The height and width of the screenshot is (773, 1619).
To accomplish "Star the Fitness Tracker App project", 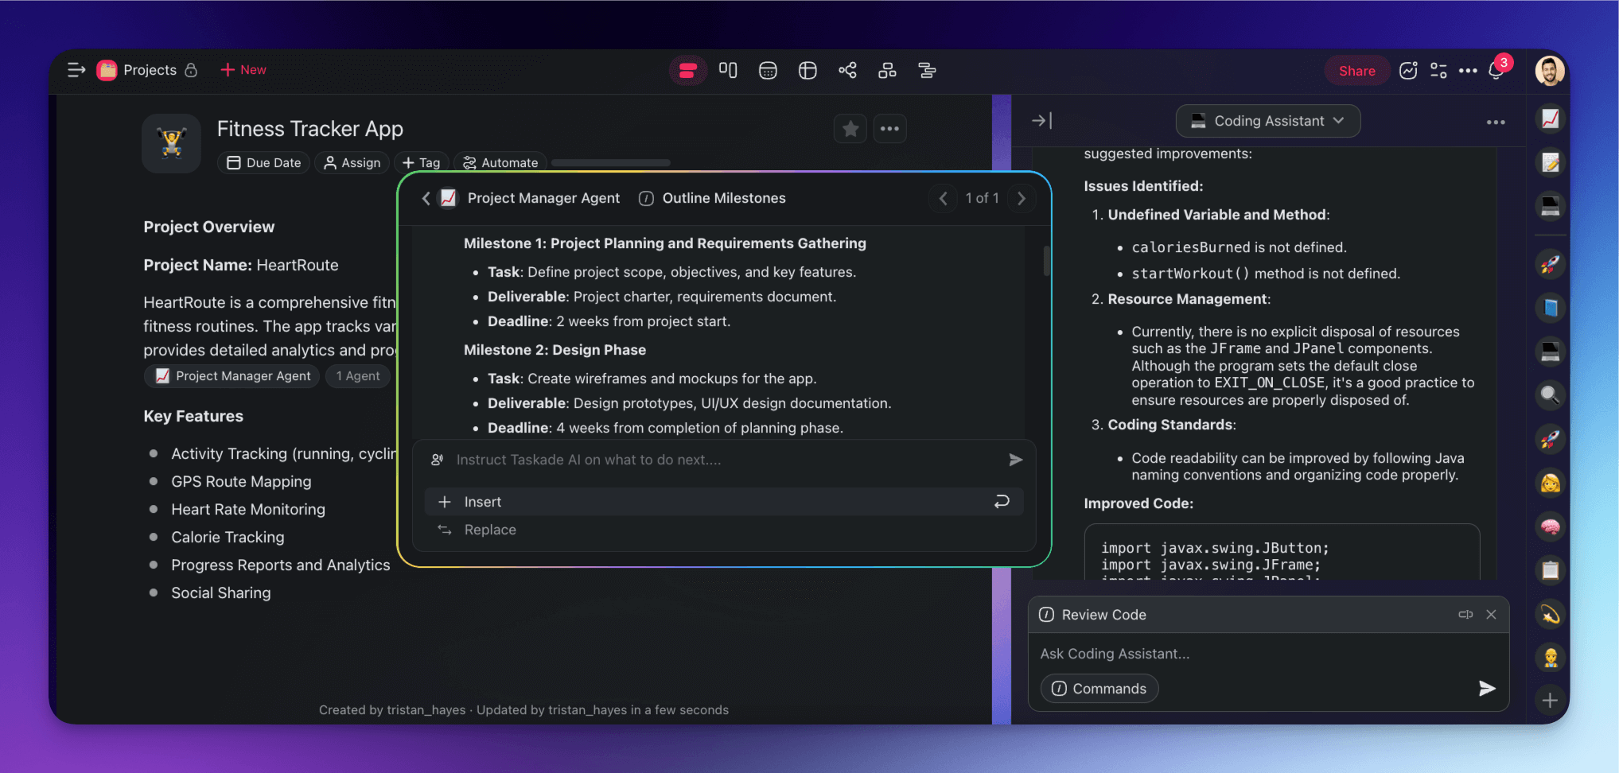I will point(850,129).
